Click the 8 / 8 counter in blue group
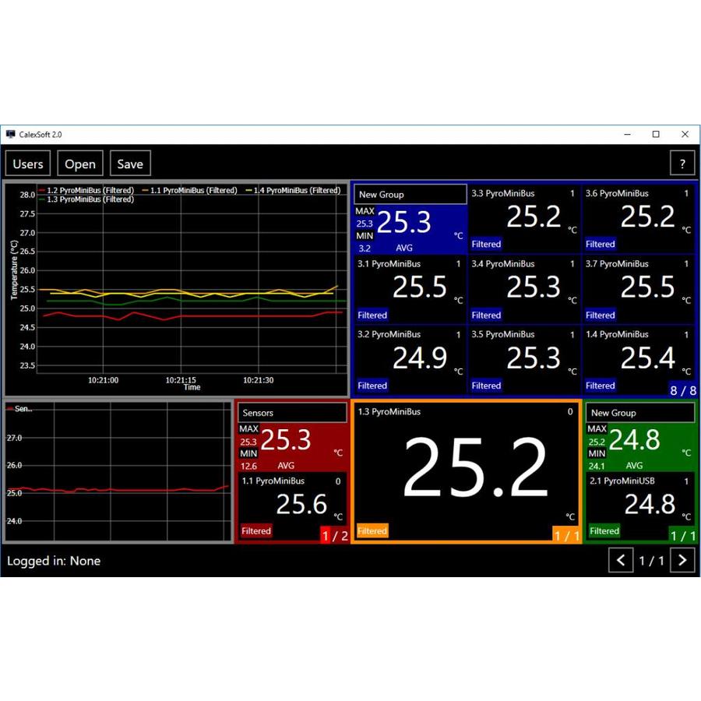Image resolution: width=701 pixels, height=701 pixels. pos(683,390)
